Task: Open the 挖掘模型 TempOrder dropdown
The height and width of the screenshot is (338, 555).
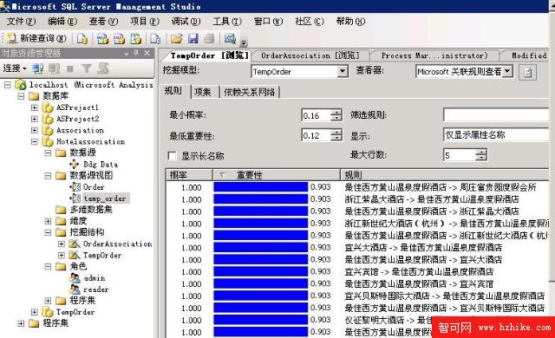Action: [x=342, y=72]
